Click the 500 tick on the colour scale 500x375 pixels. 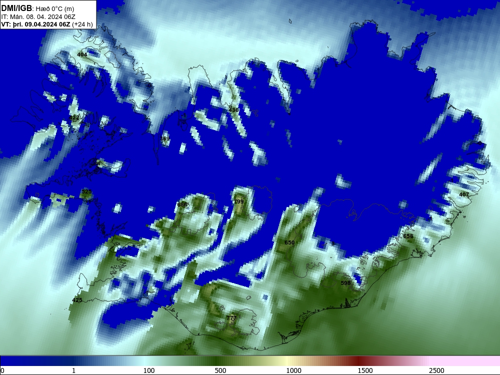(x=220, y=370)
